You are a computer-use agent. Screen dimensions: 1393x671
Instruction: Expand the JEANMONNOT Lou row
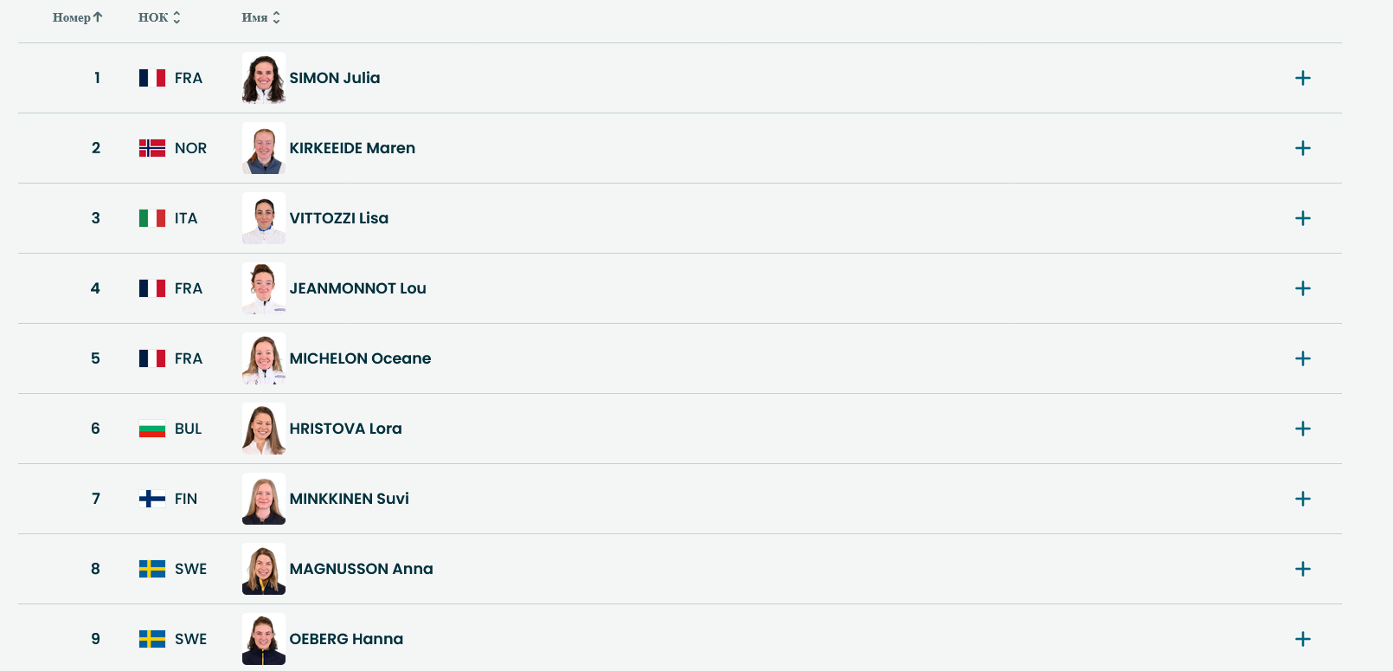pos(1302,288)
